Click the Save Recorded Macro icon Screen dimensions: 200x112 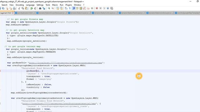tap(112, 8)
